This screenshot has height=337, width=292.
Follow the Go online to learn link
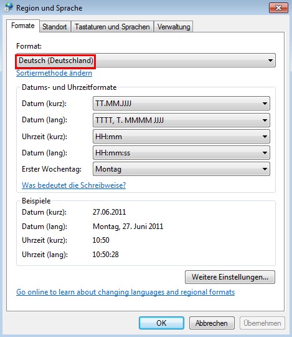[125, 292]
